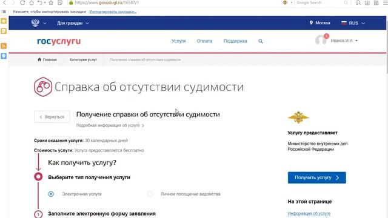
Task: Click Услуга предоставляется бесплатно text
Action: tap(109, 150)
